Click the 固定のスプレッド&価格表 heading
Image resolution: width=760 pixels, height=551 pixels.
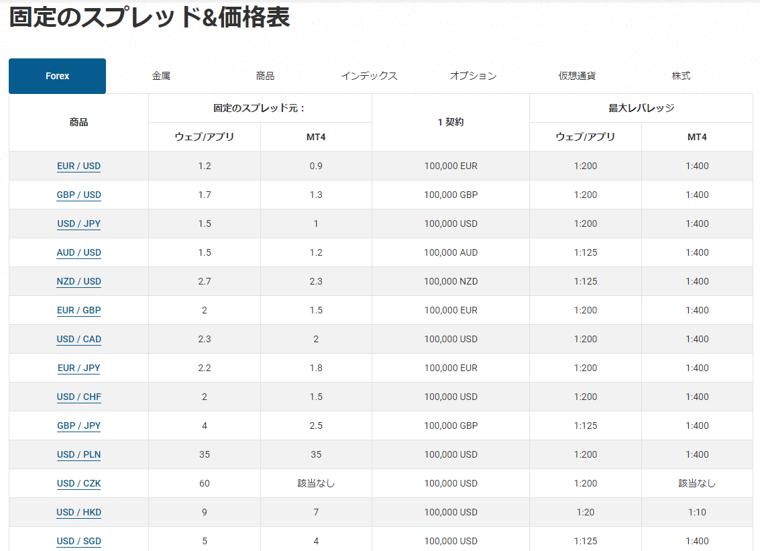(x=150, y=17)
